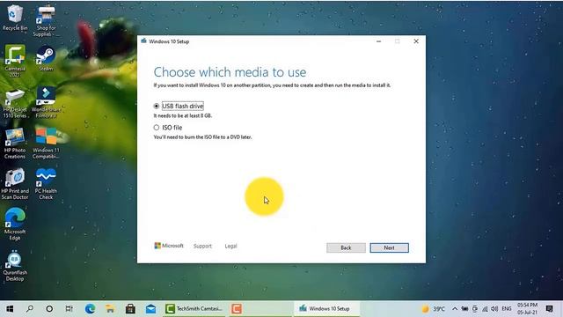Image resolution: width=563 pixels, height=317 pixels.
Task: Minimize the Windows 10 Setup window
Action: (378, 41)
